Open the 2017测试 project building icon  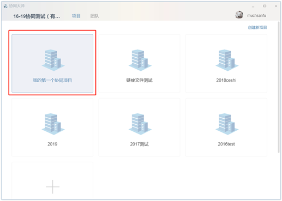pyautogui.click(x=140, y=124)
